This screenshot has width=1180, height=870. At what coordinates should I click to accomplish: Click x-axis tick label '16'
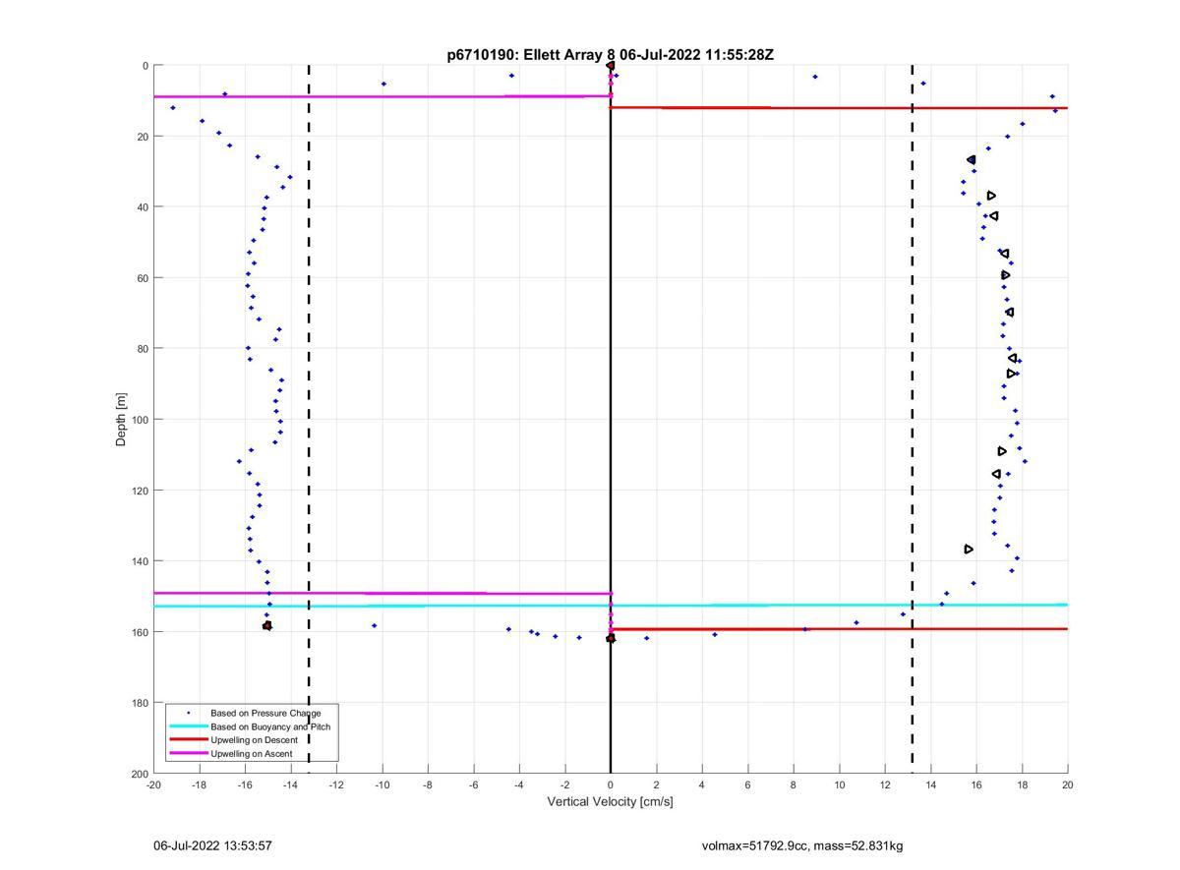point(976,784)
